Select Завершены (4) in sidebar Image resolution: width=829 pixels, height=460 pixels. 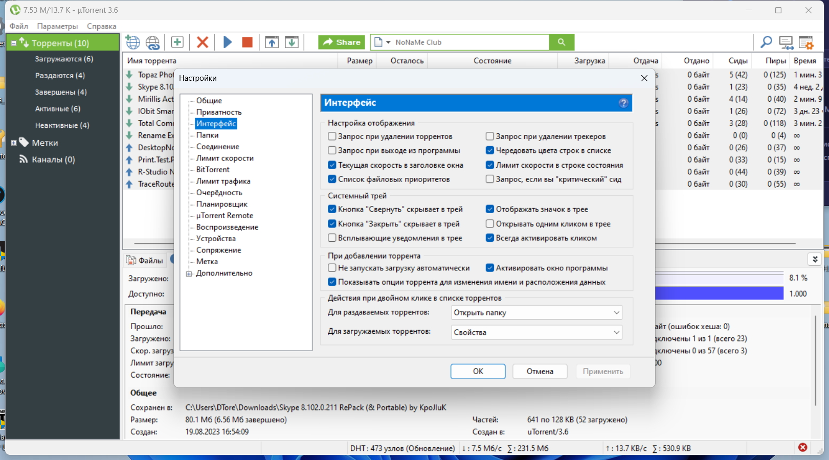pyautogui.click(x=61, y=92)
